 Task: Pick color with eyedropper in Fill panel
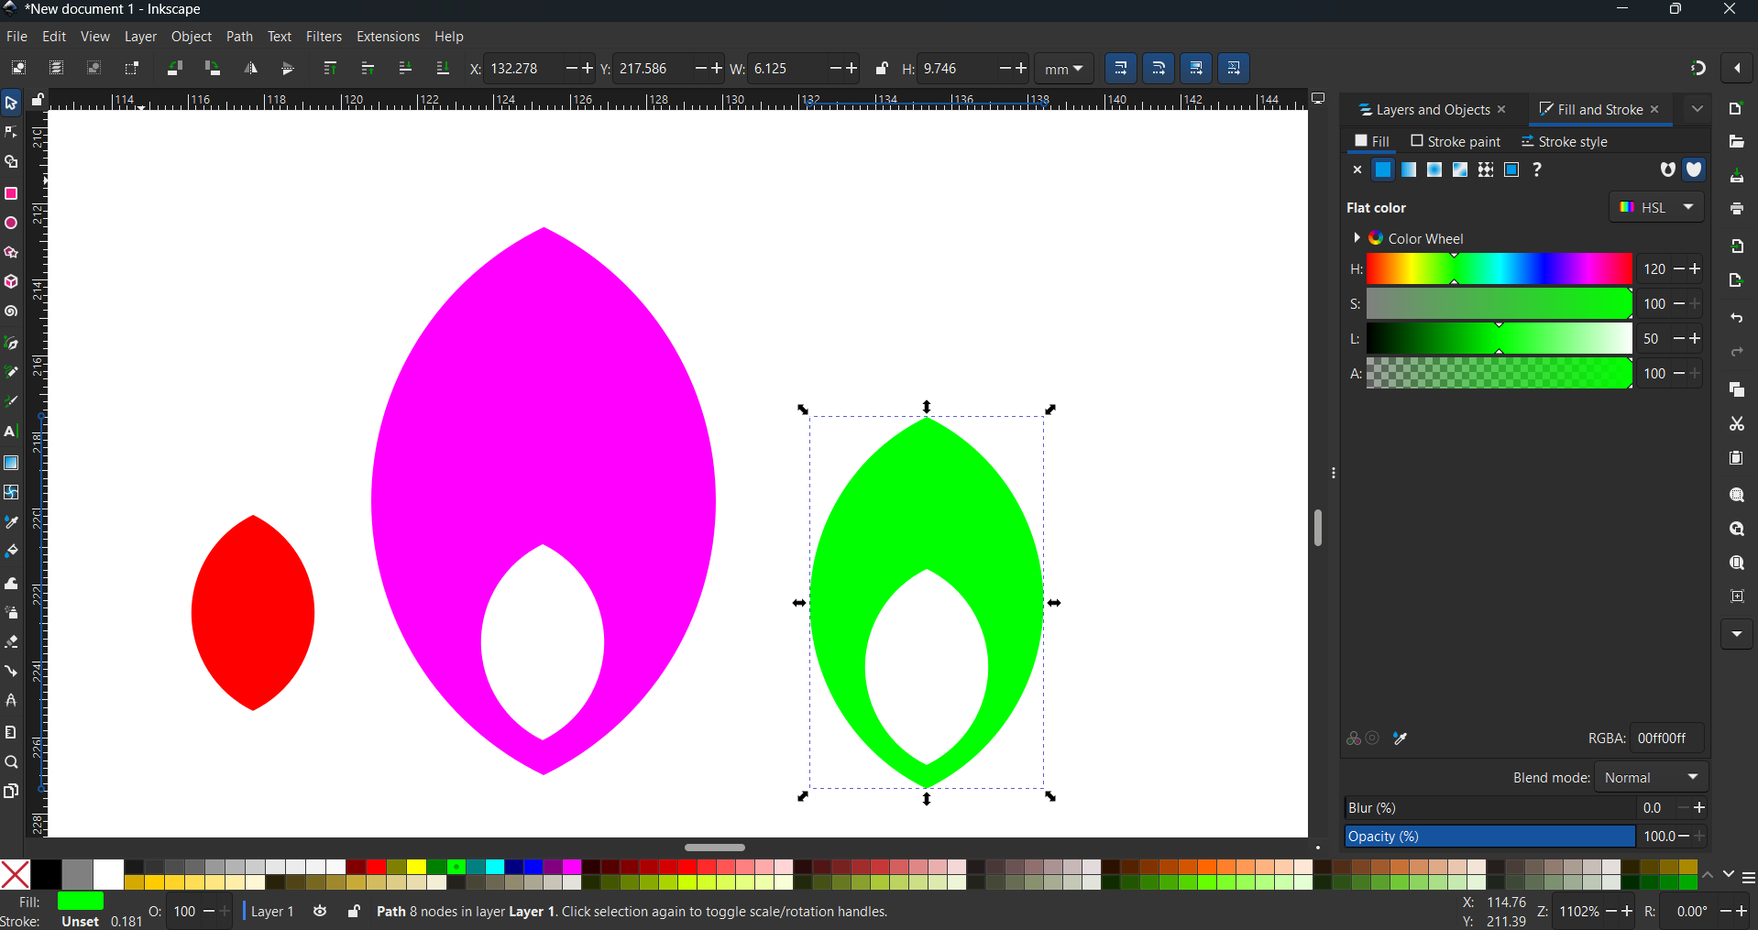(1400, 739)
